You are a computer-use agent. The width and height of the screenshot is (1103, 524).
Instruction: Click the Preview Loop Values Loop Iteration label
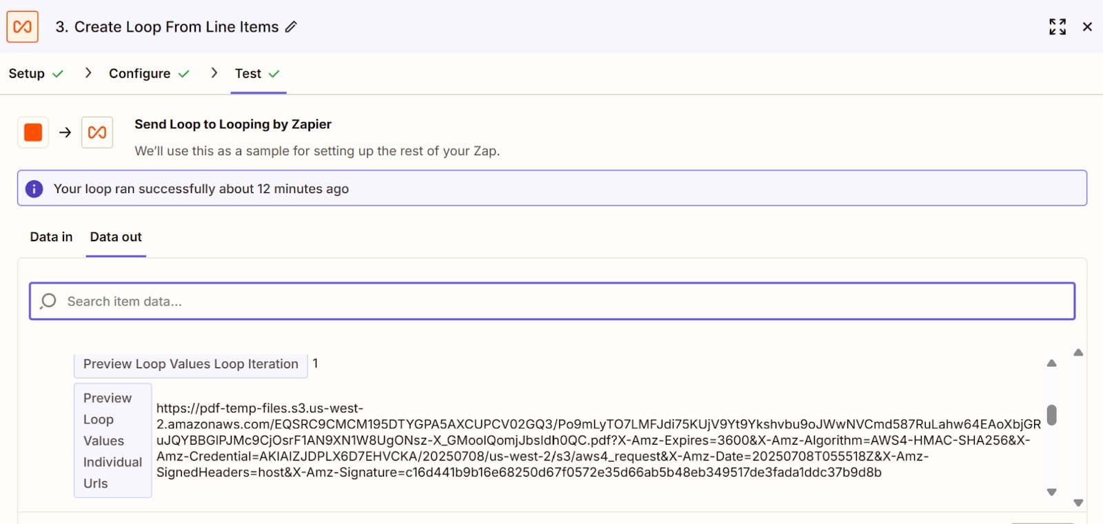[x=191, y=364]
